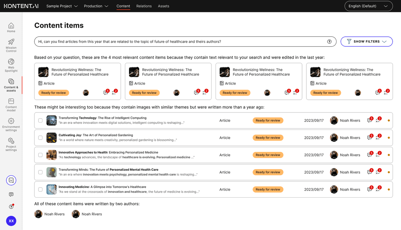The height and width of the screenshot is (230, 401).
Task: Tick the Innovating Medicine article checkbox
Action: point(40,190)
